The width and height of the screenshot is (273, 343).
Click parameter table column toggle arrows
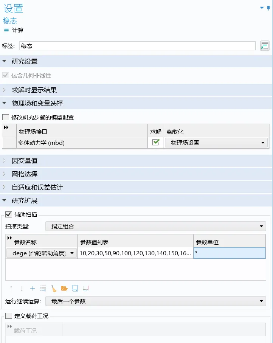tap(9, 238)
